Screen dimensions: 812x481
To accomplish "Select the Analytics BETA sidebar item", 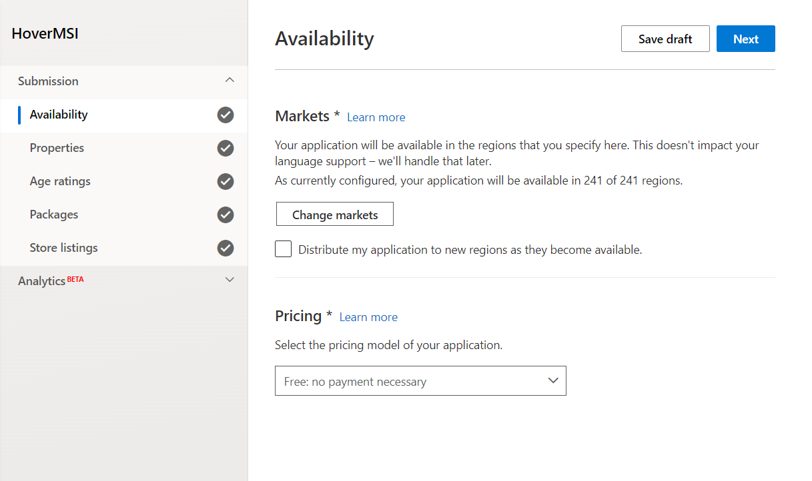I will [x=123, y=281].
